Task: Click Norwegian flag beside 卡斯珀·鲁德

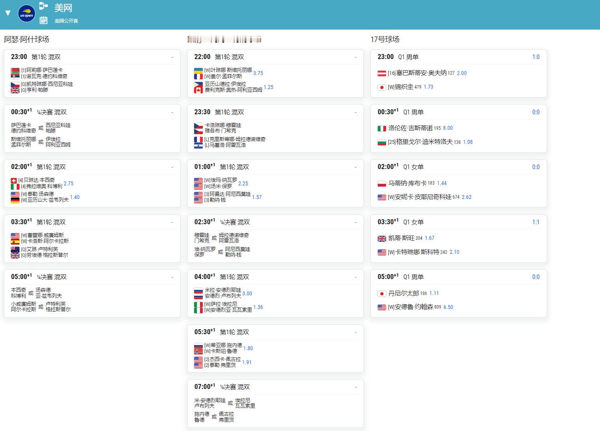Action: 198,351
